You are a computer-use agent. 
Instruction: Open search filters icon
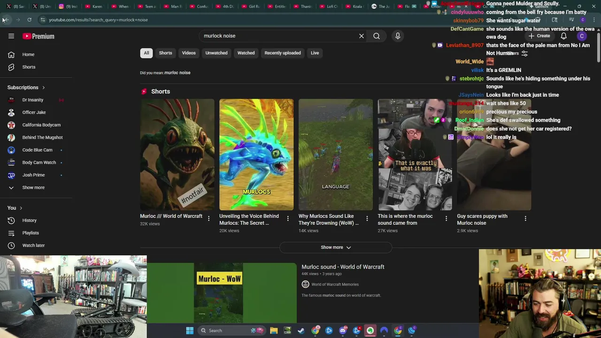(x=524, y=54)
